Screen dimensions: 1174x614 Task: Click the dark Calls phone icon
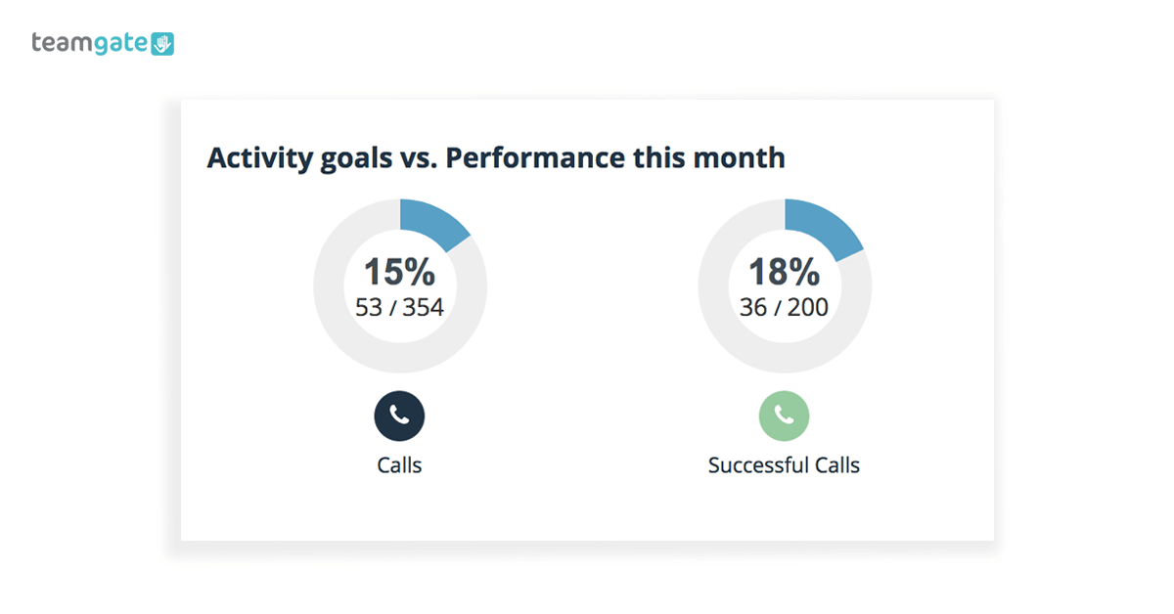click(x=399, y=416)
